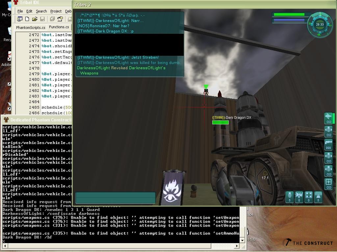
Task: Click the blue energy bar in the HUD
Action: 289,20
